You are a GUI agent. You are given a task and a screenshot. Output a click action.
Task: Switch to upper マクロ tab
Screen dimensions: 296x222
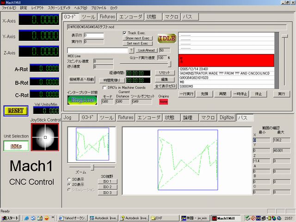[x=171, y=17]
